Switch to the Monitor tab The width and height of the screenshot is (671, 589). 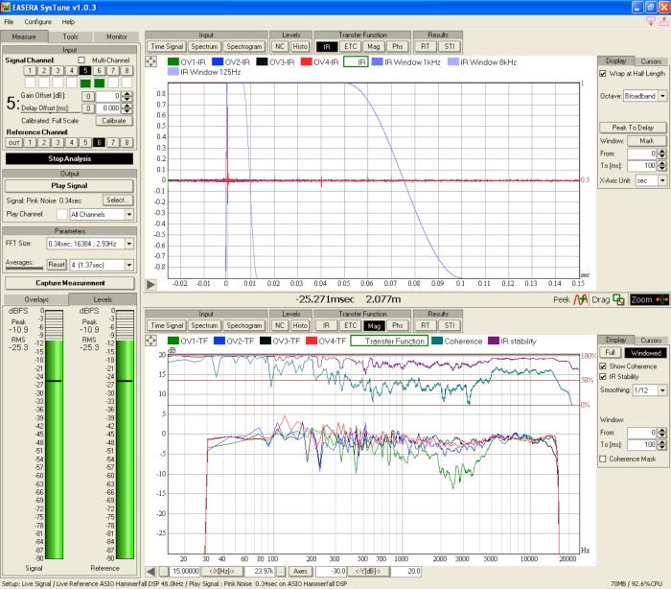[x=116, y=36]
